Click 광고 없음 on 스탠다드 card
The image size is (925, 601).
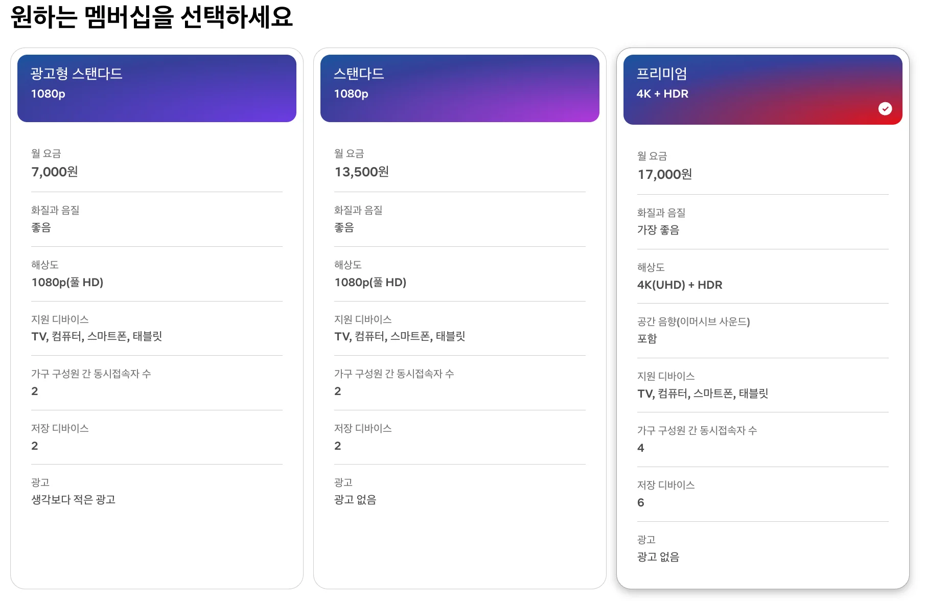[x=356, y=500]
